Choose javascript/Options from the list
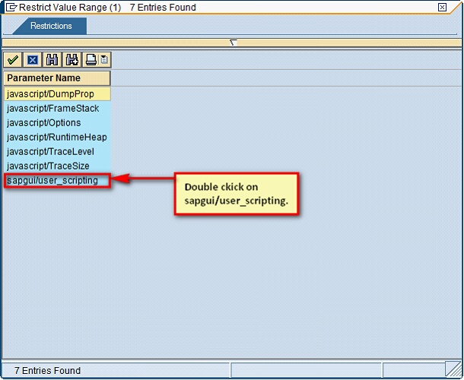464x380 pixels. (44, 123)
